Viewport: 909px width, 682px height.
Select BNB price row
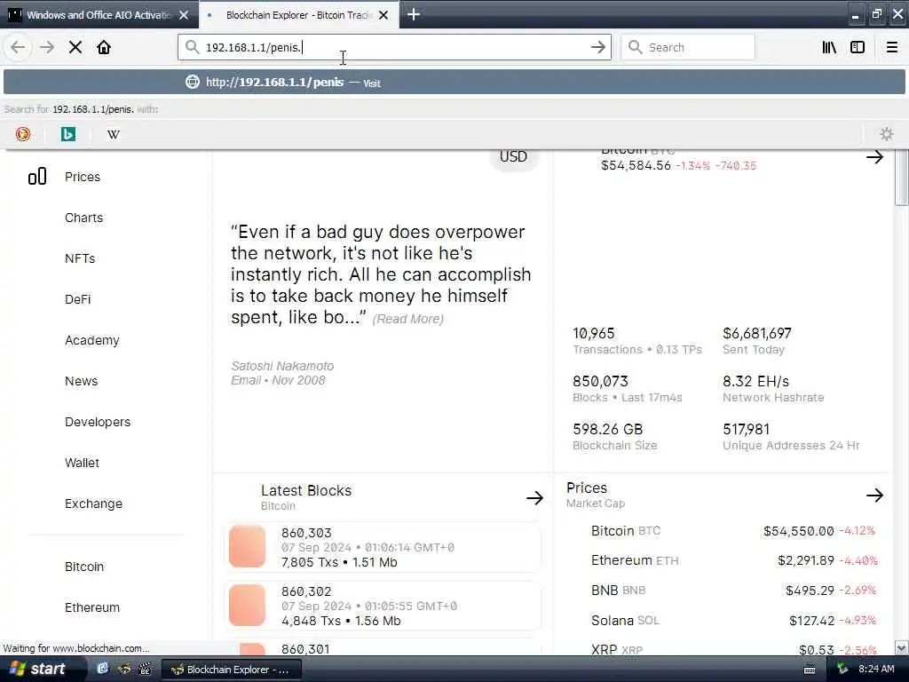[733, 591]
